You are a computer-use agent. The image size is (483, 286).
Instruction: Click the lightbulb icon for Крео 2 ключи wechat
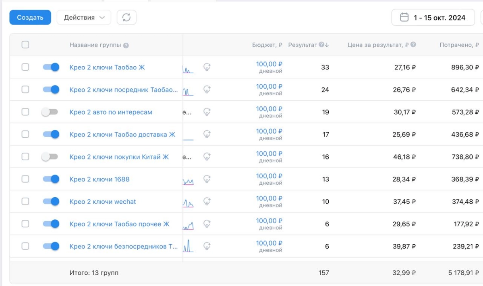[207, 202]
